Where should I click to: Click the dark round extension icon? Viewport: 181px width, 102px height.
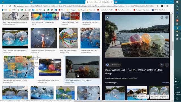(162, 6)
